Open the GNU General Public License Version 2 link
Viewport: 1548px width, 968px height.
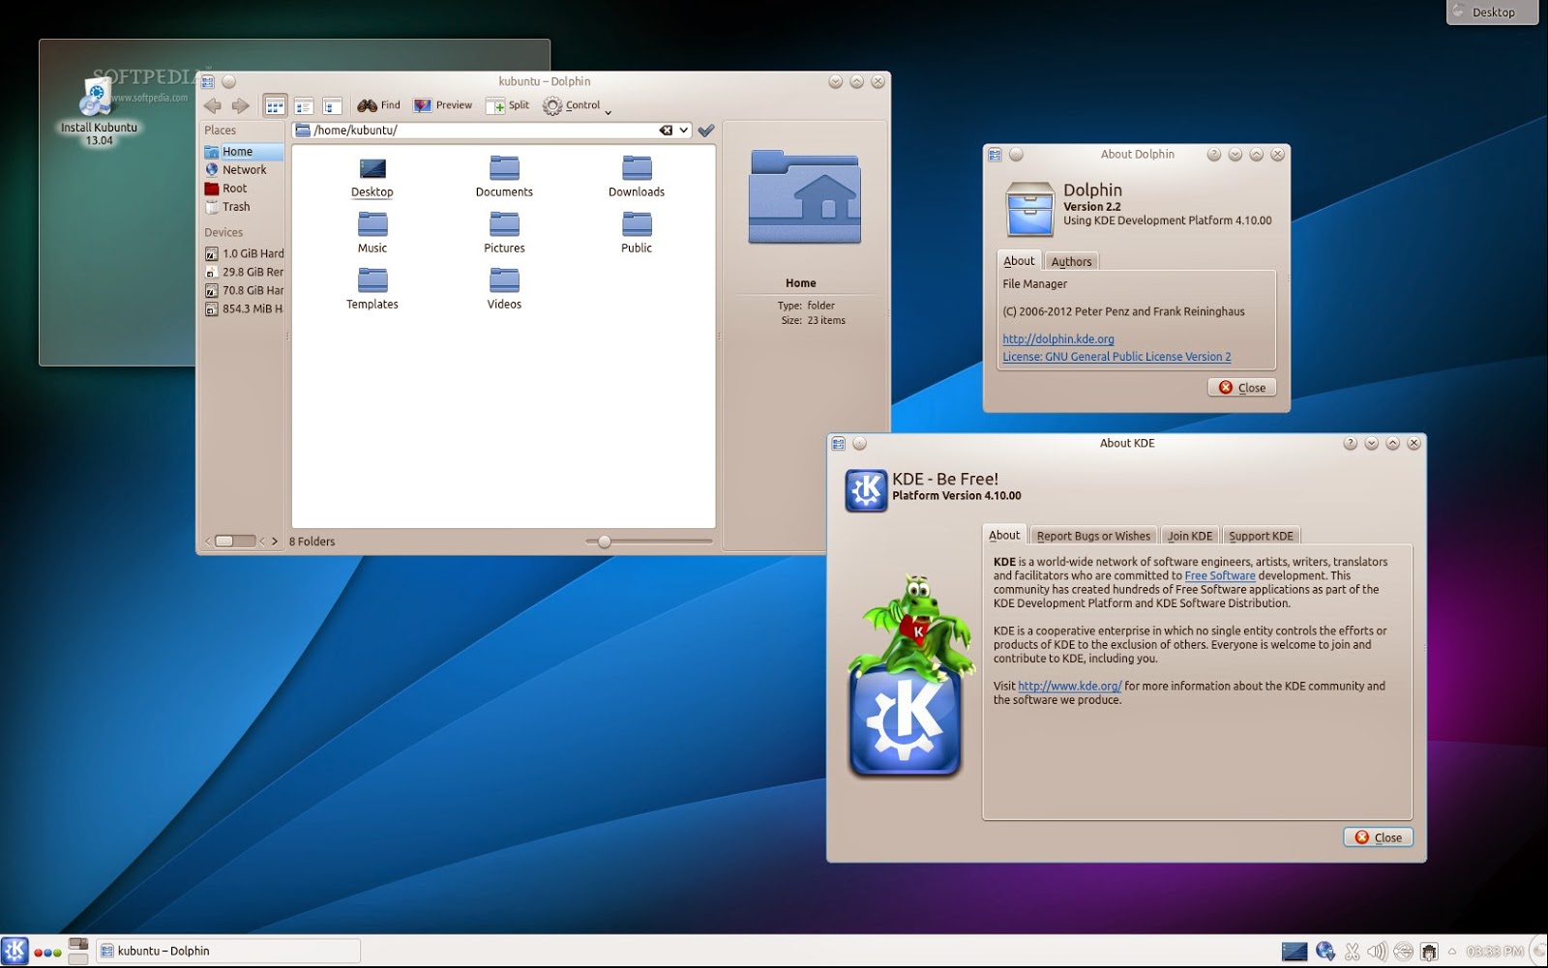(x=1116, y=357)
